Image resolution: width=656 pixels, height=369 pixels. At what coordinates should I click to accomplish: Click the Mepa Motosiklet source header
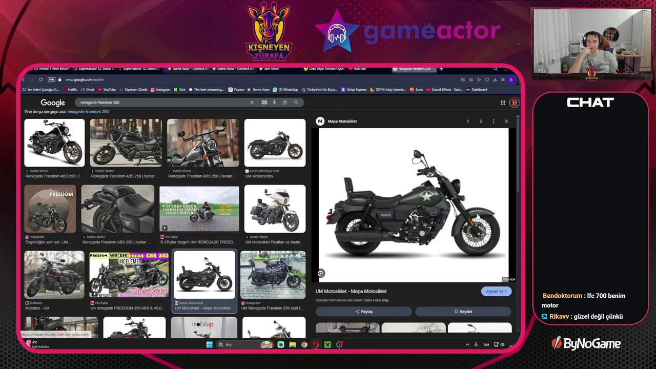(x=337, y=121)
